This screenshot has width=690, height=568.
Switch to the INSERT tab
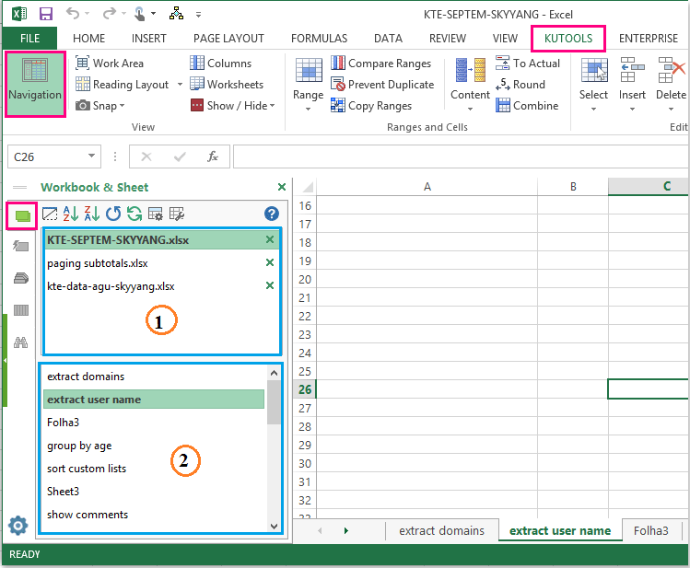pos(148,39)
